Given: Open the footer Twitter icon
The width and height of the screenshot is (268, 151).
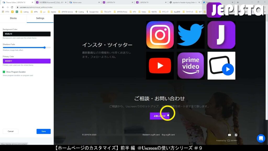Looking at the screenshot, I should click(x=236, y=135).
